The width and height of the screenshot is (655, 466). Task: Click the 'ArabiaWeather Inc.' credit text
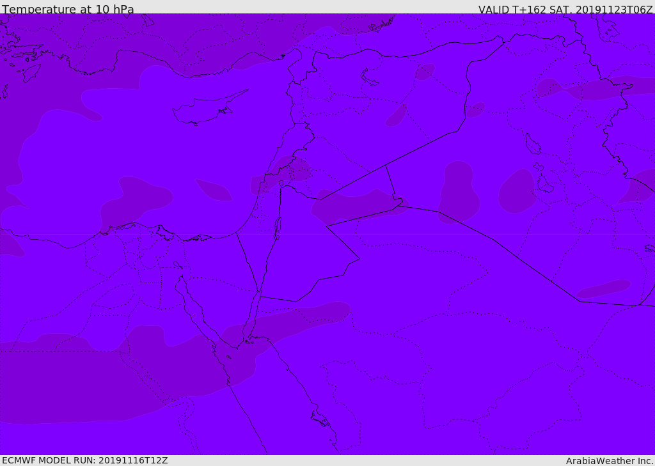[609, 461]
